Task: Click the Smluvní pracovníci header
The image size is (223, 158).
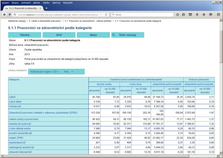Action: coord(199,79)
